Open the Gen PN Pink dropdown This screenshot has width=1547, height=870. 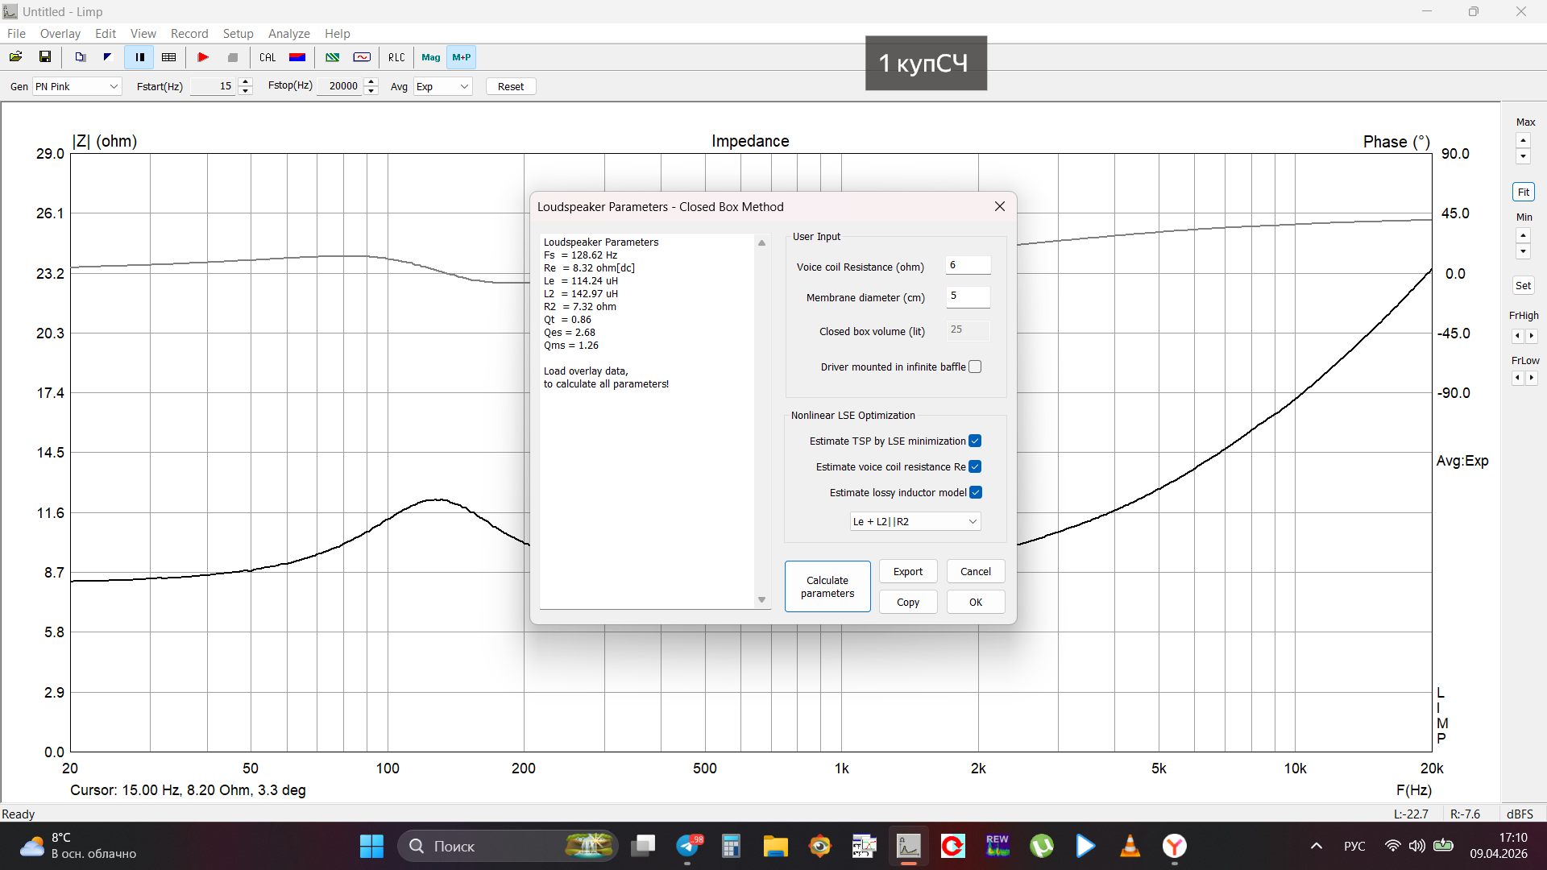[77, 86]
